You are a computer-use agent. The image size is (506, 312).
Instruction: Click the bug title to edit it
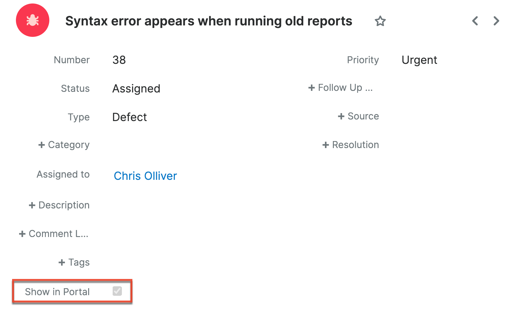(208, 21)
